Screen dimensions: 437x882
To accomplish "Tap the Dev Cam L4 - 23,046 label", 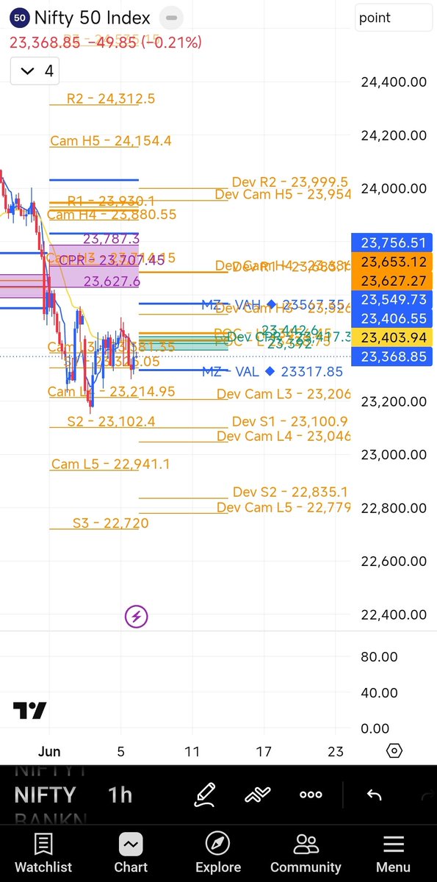I will [x=283, y=436].
